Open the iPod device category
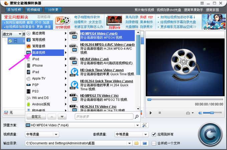The width and height of the screenshot is (227, 150). coord(46,59)
